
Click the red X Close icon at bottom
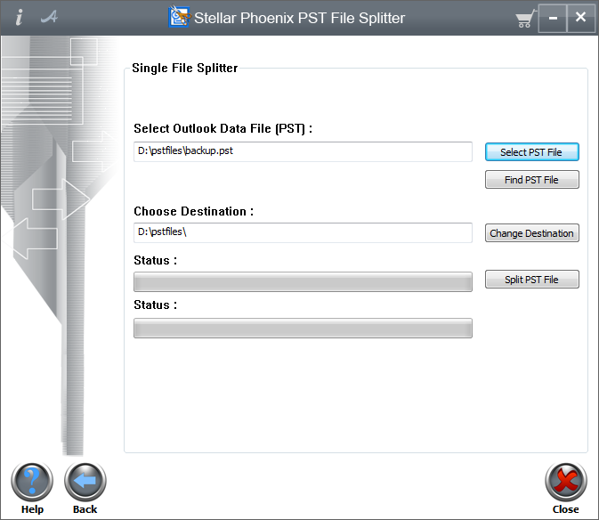(x=566, y=482)
